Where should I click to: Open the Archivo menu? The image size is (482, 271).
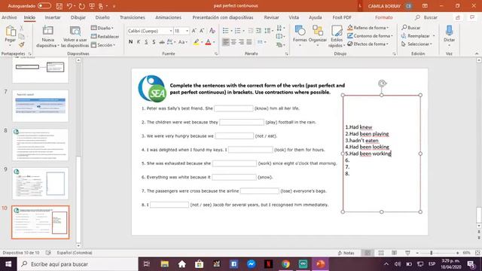[x=9, y=17]
